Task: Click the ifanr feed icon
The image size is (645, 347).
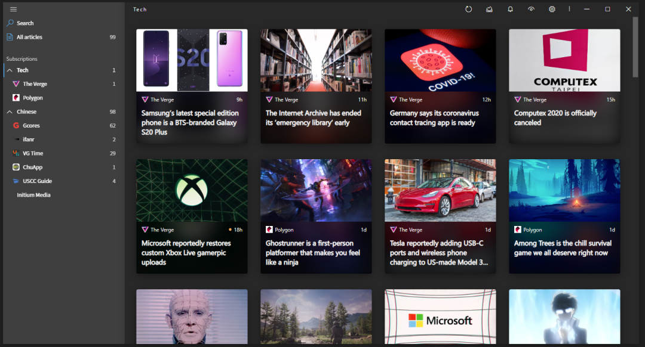Action: (16, 139)
